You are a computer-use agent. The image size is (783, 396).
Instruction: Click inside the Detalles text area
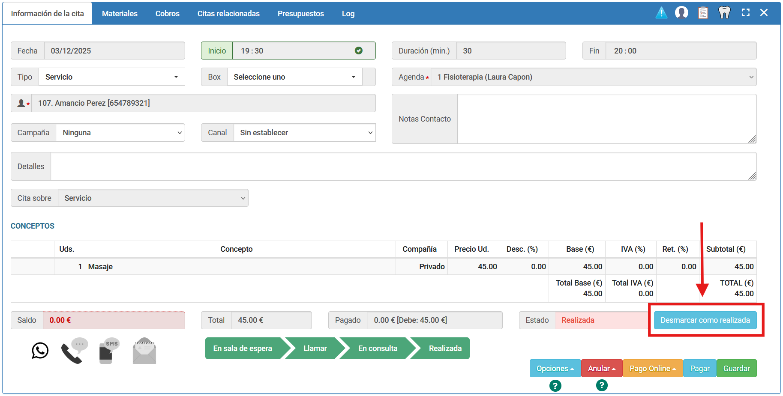click(x=403, y=167)
